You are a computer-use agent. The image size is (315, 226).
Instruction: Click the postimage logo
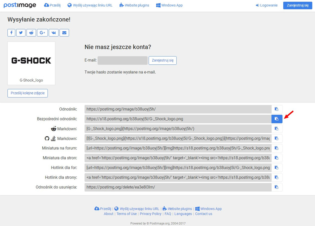(x=20, y=5)
